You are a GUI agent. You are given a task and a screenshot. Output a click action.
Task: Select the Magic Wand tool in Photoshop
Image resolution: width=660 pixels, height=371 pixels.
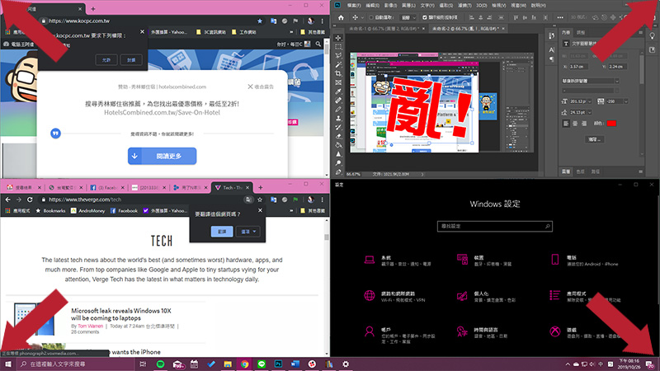coord(338,64)
